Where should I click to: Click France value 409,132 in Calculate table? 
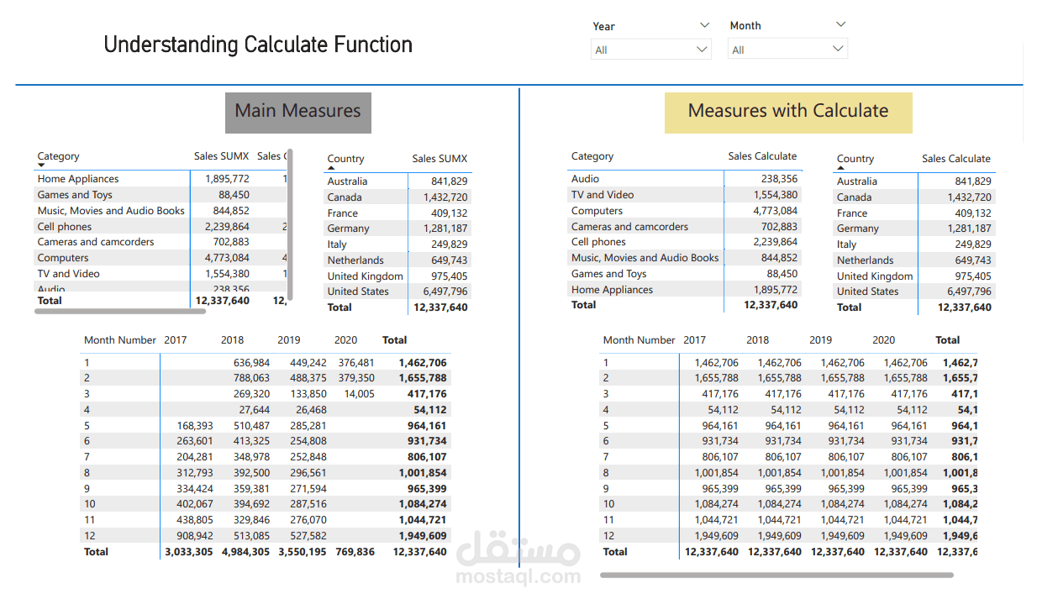pos(972,213)
